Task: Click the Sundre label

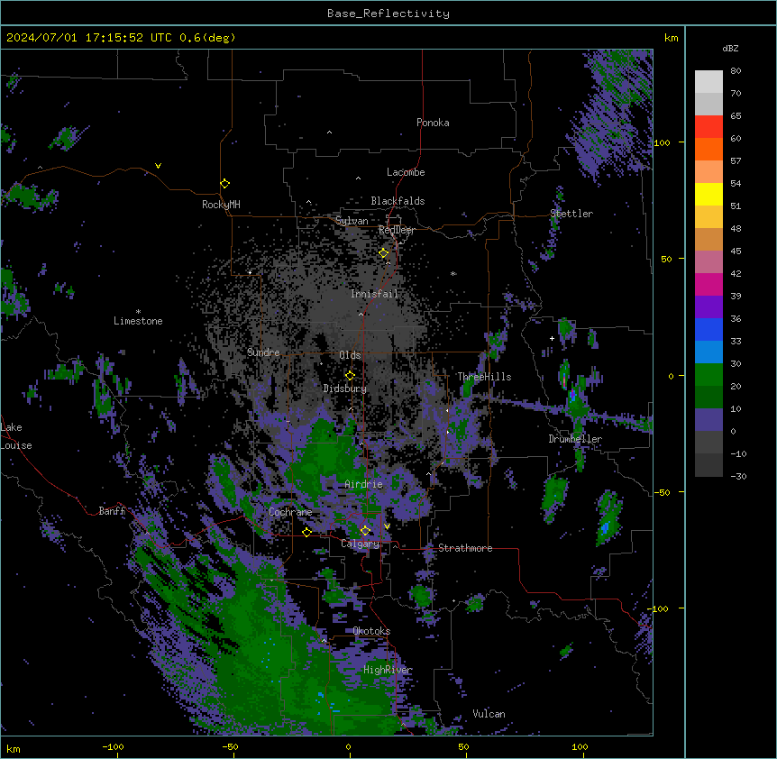Action: pos(263,352)
